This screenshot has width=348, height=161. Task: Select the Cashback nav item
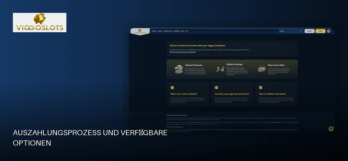(176, 31)
